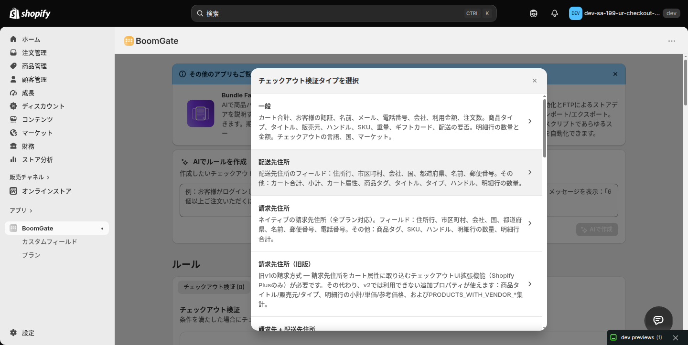This screenshot has width=688, height=345.
Task: Click the AI rule prompt text area
Action: click(x=398, y=200)
